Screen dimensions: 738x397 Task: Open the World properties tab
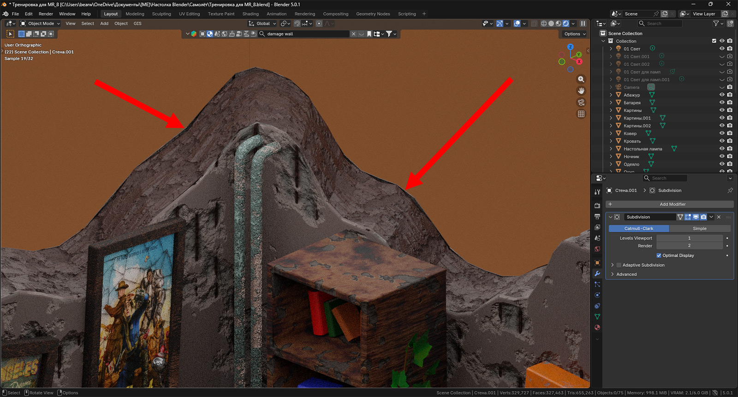click(x=597, y=249)
